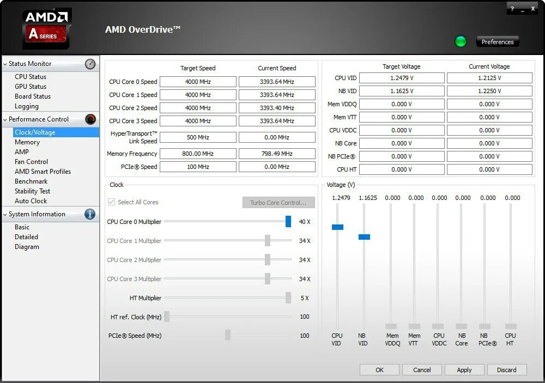545x383 pixels.
Task: Click the PCIe Speed (MHz) slider handle
Action: pos(228,336)
